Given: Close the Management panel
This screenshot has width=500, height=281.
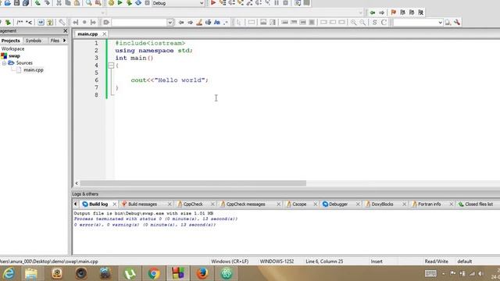Looking at the screenshot, I should (x=66, y=30).
